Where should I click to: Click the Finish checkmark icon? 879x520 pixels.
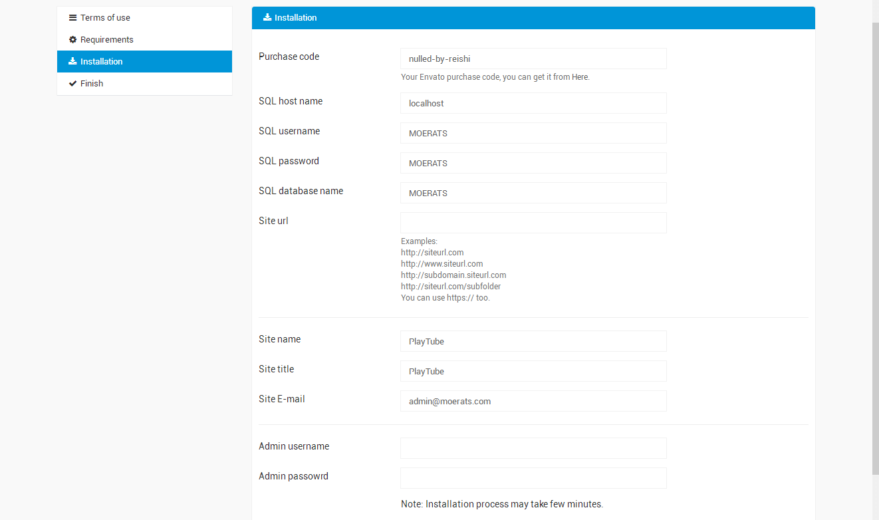pos(73,83)
